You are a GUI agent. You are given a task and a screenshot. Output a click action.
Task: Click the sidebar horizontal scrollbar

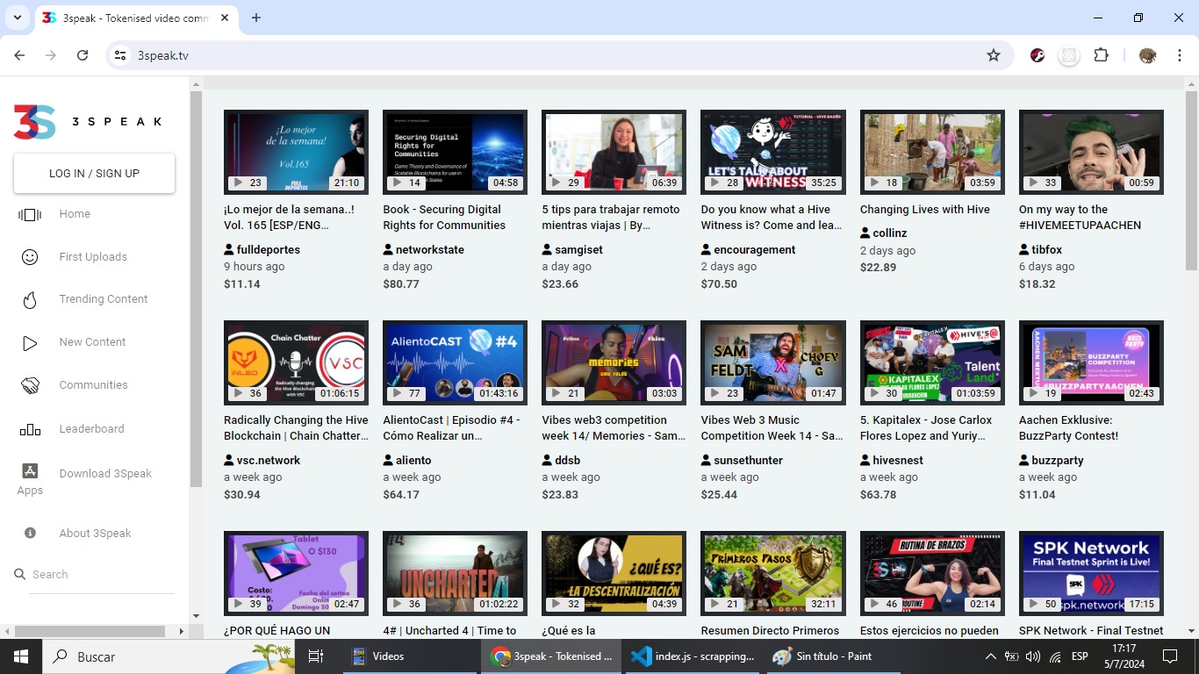click(90, 631)
